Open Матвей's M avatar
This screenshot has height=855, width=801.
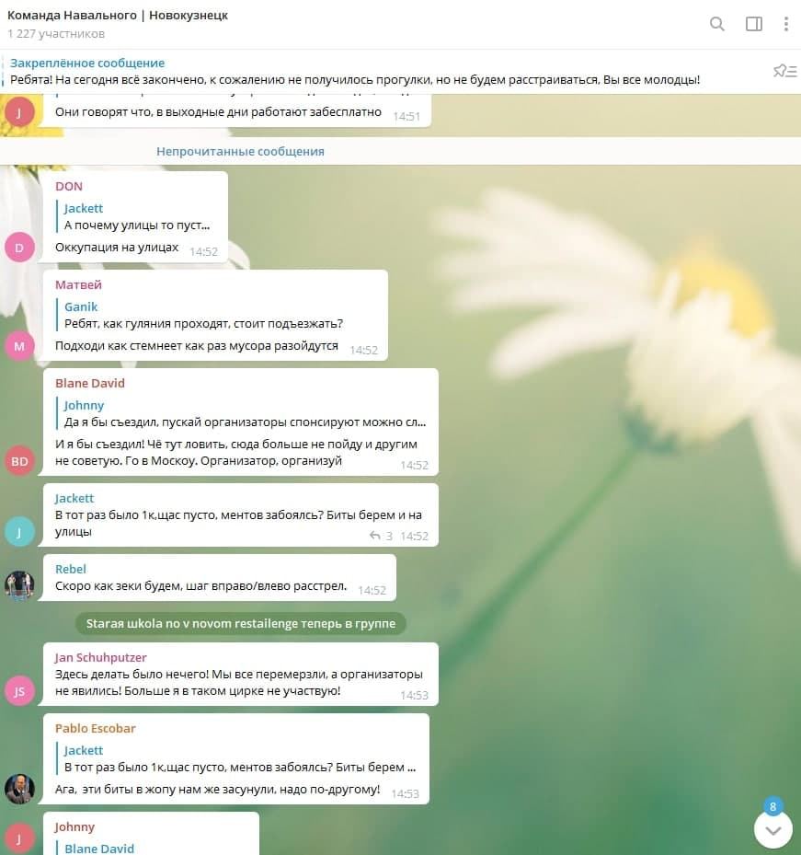(19, 346)
